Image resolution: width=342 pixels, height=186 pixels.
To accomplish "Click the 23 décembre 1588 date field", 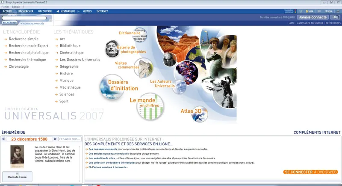I will [x=29, y=139].
